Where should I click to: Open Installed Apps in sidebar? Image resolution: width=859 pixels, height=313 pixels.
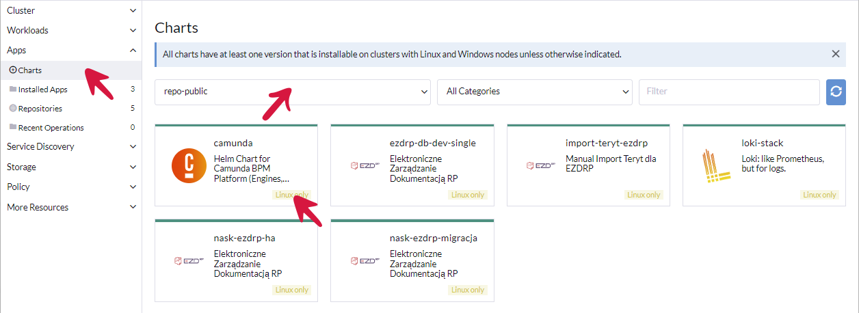point(42,90)
